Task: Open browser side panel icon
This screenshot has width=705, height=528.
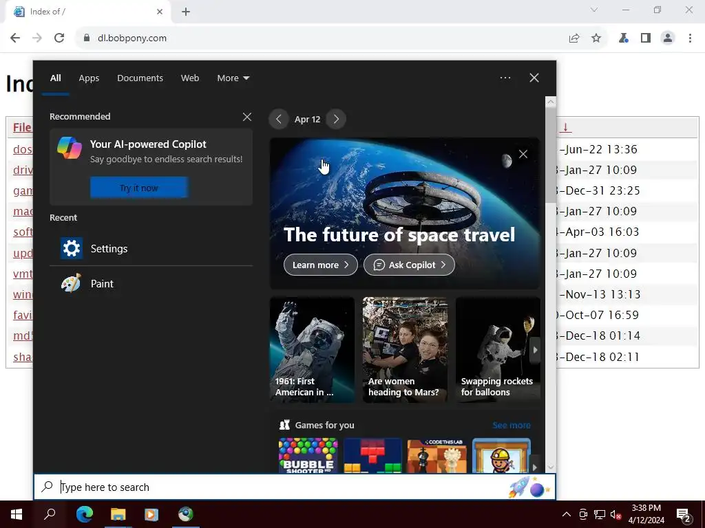Action: tap(646, 38)
